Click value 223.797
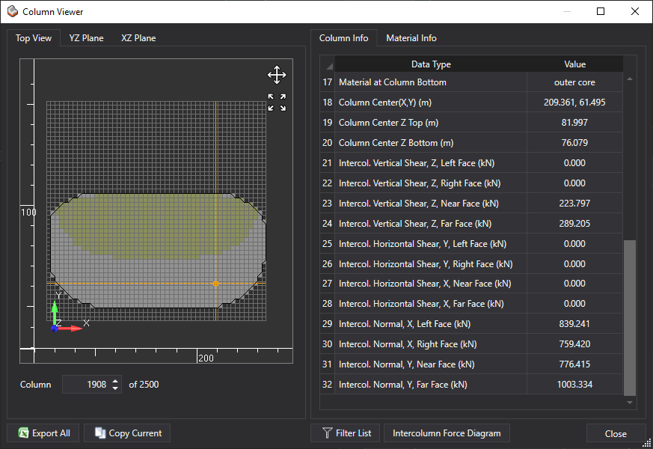The height and width of the screenshot is (449, 653). (x=574, y=204)
